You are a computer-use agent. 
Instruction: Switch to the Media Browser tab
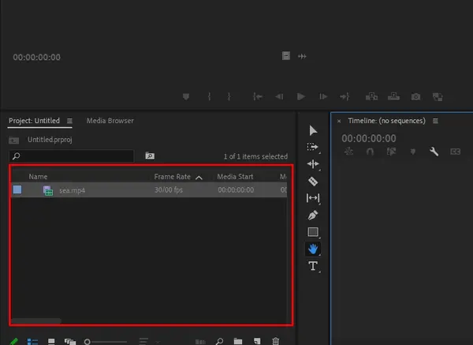tap(110, 121)
